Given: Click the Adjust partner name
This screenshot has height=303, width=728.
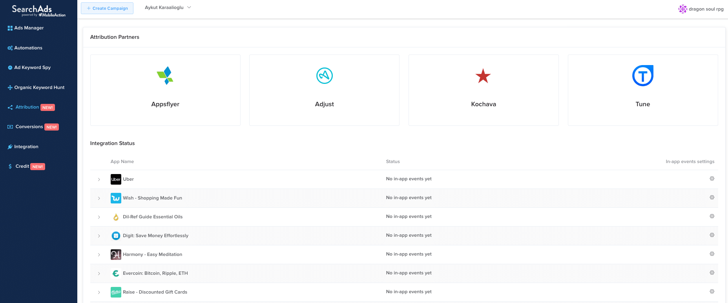Looking at the screenshot, I should [325, 104].
